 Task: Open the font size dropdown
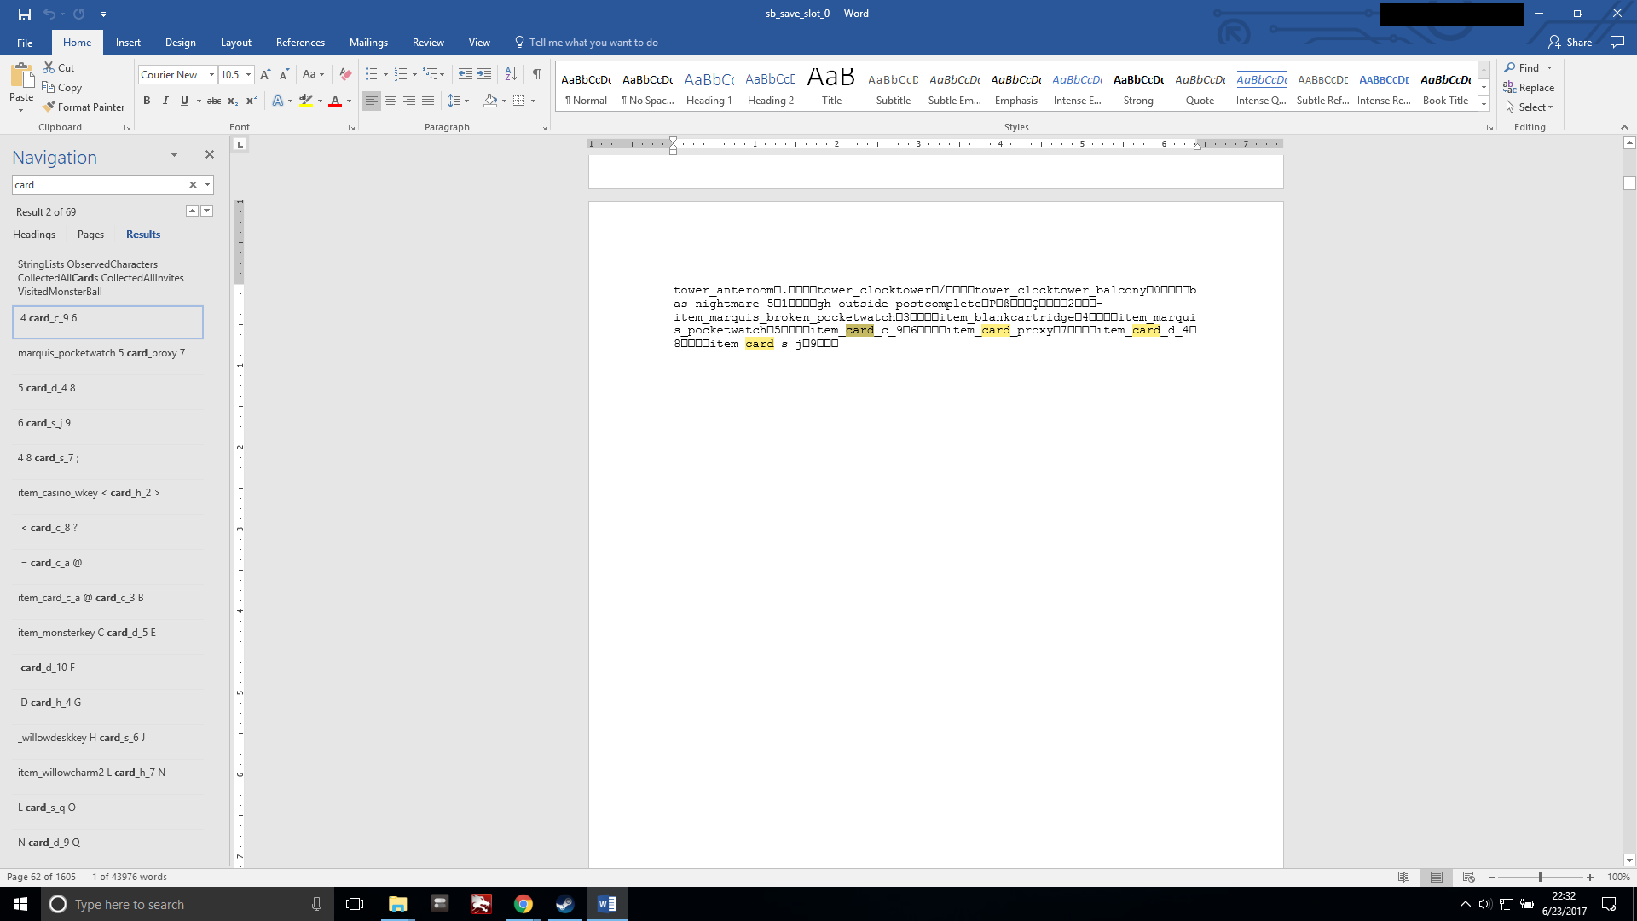[x=248, y=74]
